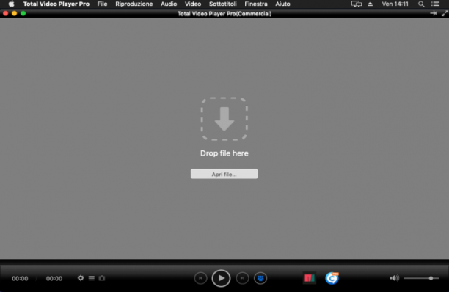This screenshot has width=449, height=292.
Task: Open the settings gear in the control bar
Action: [81, 278]
